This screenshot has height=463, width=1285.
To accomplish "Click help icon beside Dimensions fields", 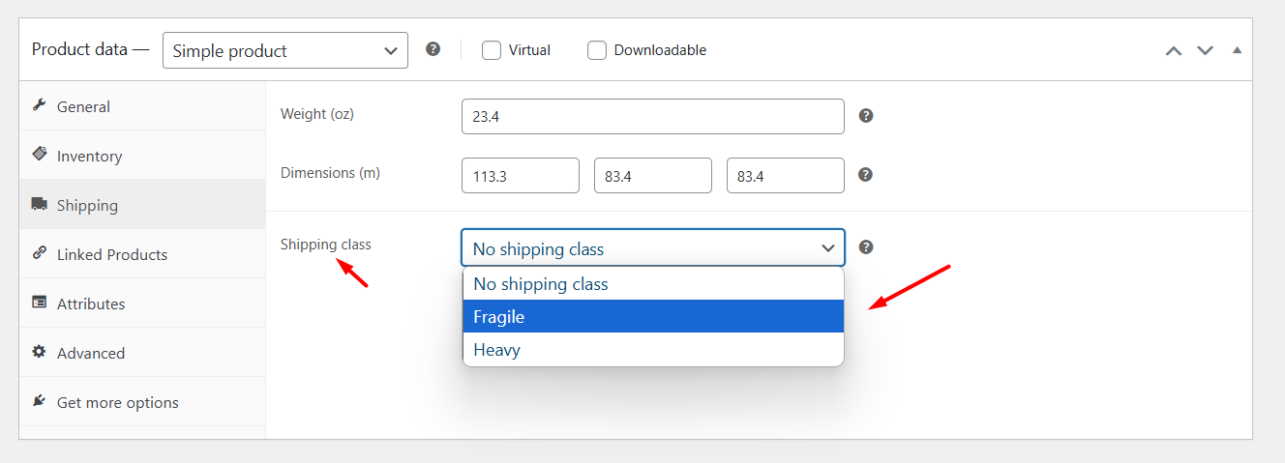I will pyautogui.click(x=866, y=175).
